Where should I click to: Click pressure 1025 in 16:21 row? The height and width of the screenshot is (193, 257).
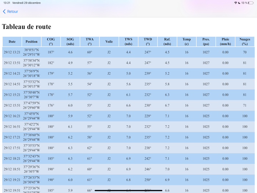point(206,116)
